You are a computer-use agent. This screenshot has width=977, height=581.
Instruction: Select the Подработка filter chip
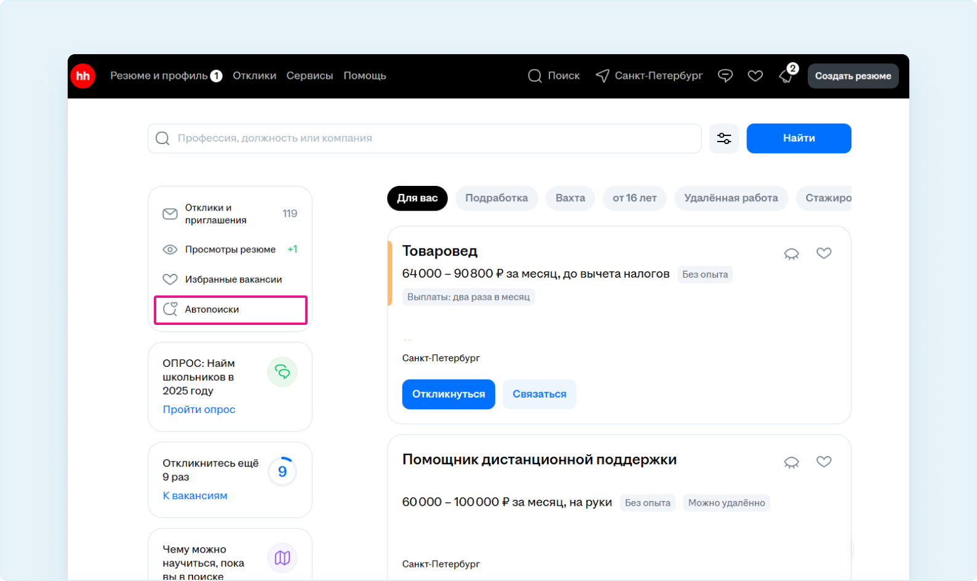tap(496, 198)
